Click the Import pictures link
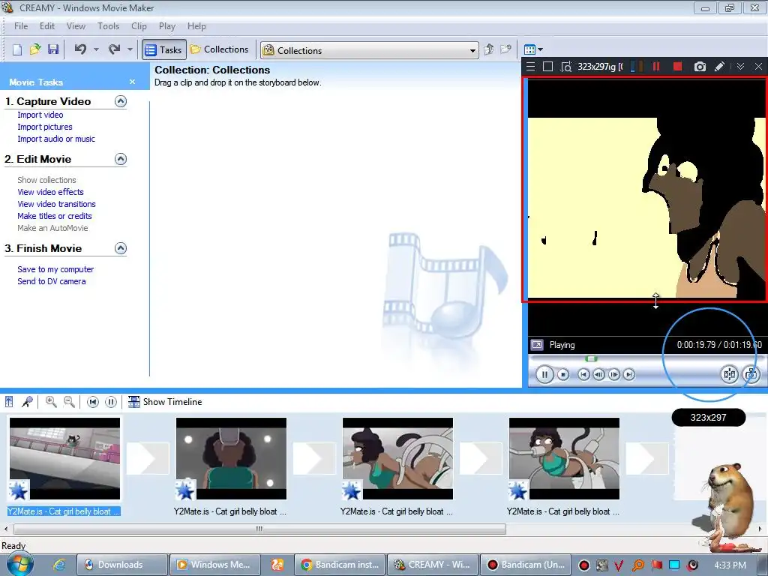This screenshot has width=768, height=576. (x=44, y=127)
